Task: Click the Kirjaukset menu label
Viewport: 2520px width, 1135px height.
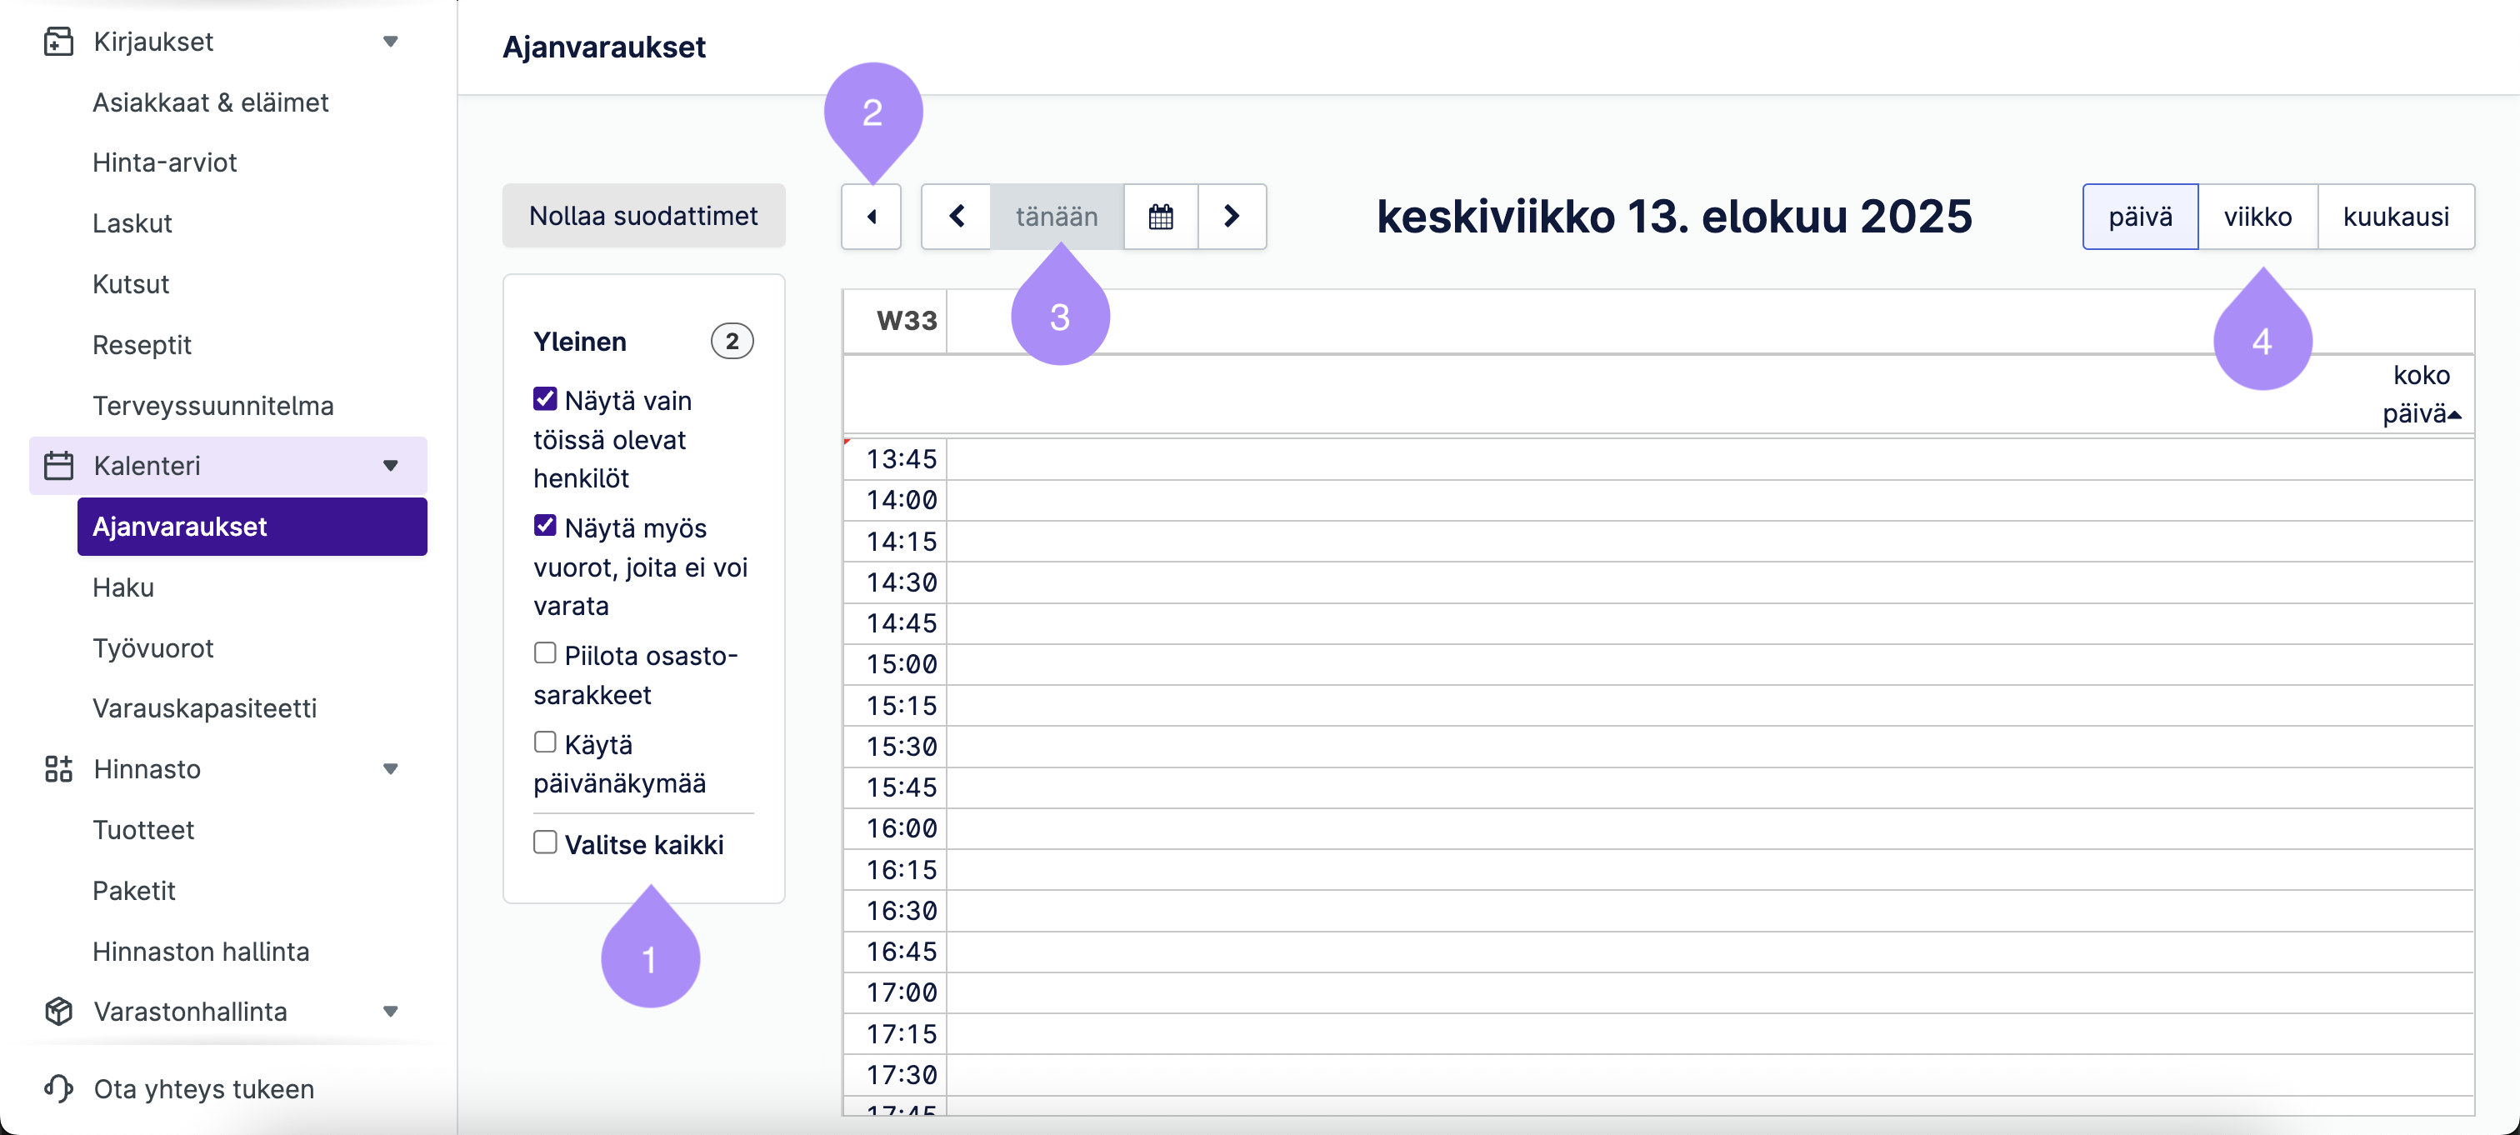Action: pyautogui.click(x=152, y=41)
